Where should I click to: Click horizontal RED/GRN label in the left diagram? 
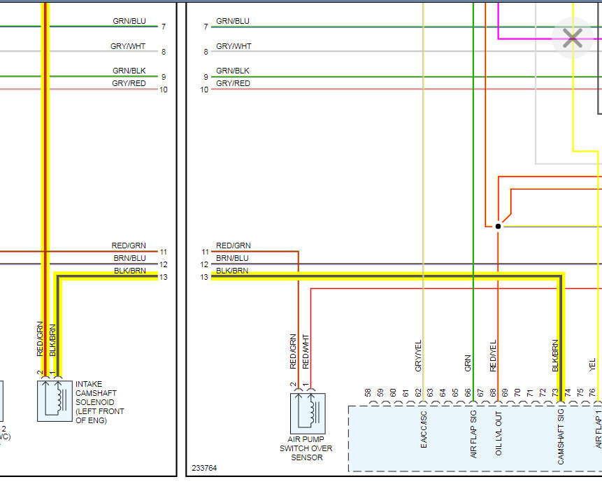tap(129, 245)
